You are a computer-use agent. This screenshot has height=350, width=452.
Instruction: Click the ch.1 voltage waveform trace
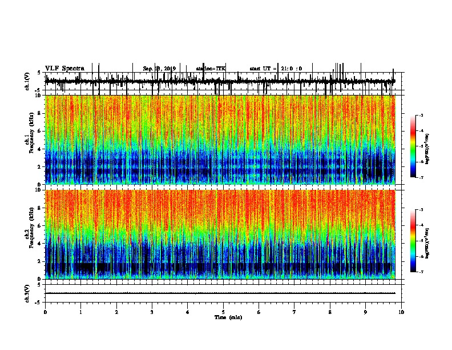(220, 81)
